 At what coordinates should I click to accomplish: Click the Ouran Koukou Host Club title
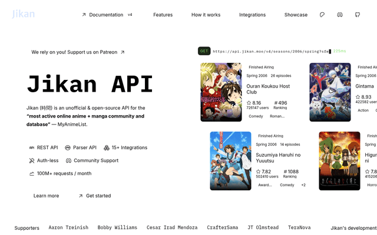(x=268, y=89)
